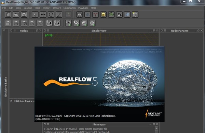This screenshot has height=133, width=205.
Task: Toggle floating of the Messages panel
Action: click(154, 124)
